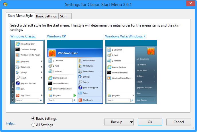
Task: Select the All Settings radio button
Action: click(34, 125)
